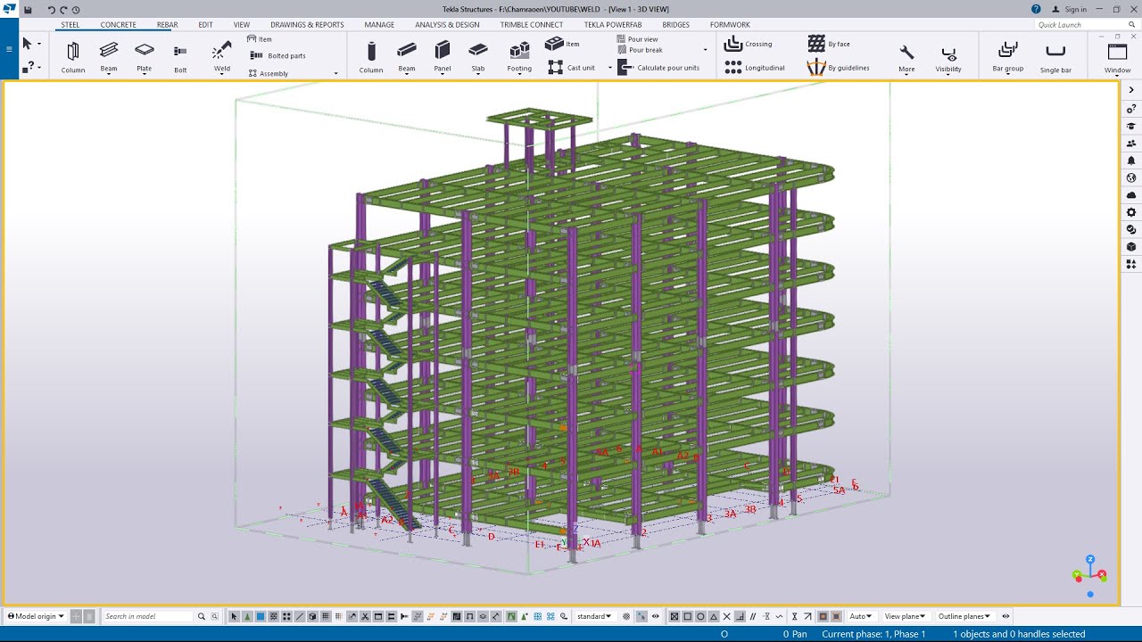This screenshot has height=642, width=1142.
Task: Select the steel Beam tool
Action: click(109, 57)
